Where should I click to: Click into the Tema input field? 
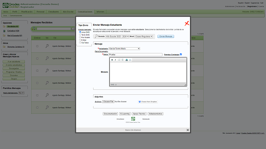(x=135, y=55)
